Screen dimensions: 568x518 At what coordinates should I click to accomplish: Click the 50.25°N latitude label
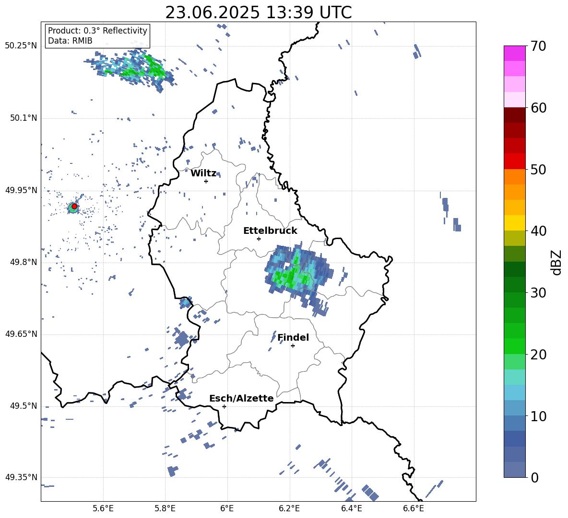pos(21,46)
